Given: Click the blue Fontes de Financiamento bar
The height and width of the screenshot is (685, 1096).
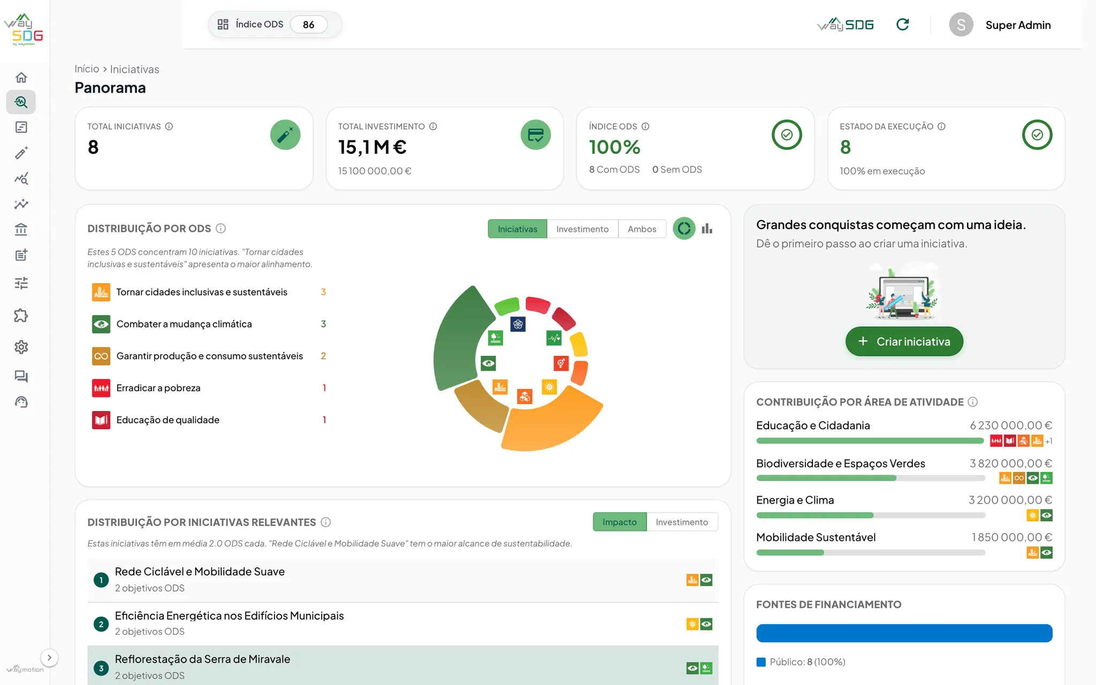Looking at the screenshot, I should pos(904,633).
